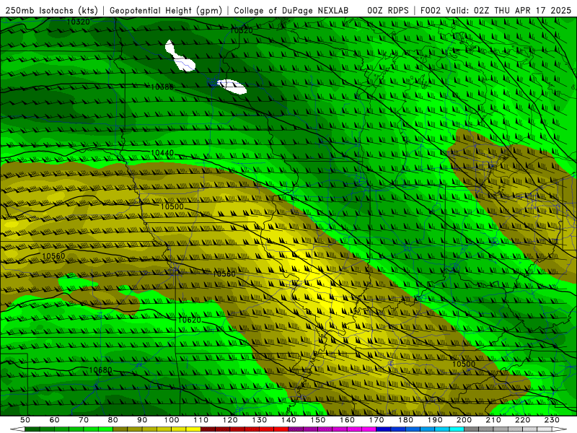The height and width of the screenshot is (433, 577).
Task: Select the dark gray swatch just after 200
Action: click(x=472, y=429)
